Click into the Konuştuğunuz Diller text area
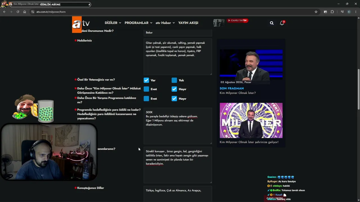 (x=178, y=194)
